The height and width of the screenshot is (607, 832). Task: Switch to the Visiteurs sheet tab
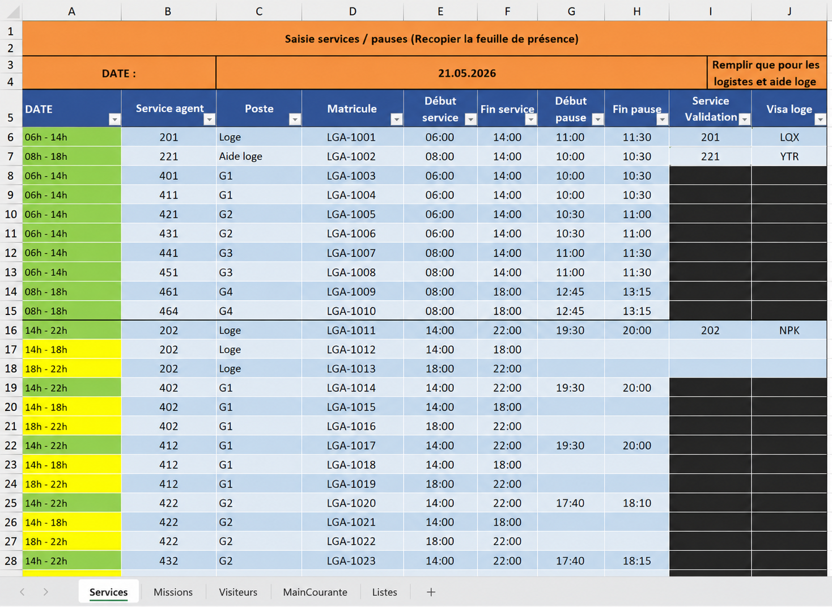click(238, 592)
